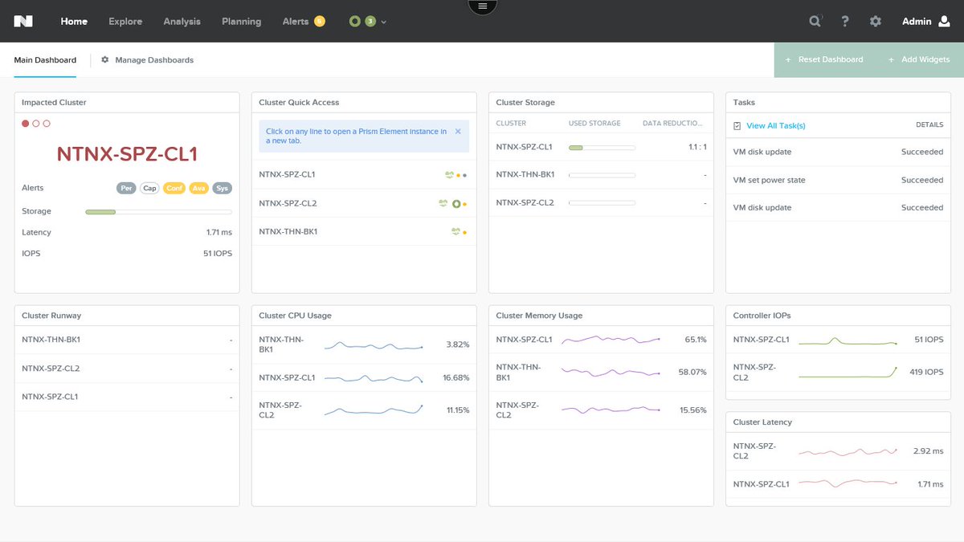Click the 1.1 : 1 data reduction value
This screenshot has width=964, height=542.
[697, 147]
